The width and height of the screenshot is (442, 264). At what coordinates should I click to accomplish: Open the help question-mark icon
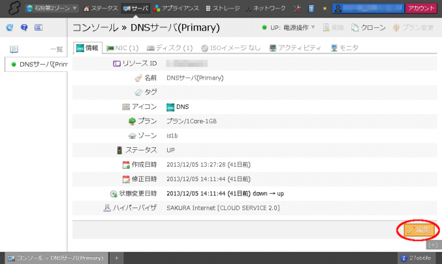point(24,28)
